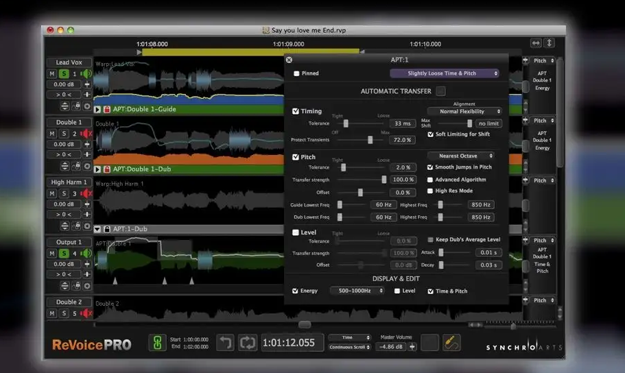Click the Pitch Transfer strength slider handle
The image size is (625, 373).
point(384,180)
